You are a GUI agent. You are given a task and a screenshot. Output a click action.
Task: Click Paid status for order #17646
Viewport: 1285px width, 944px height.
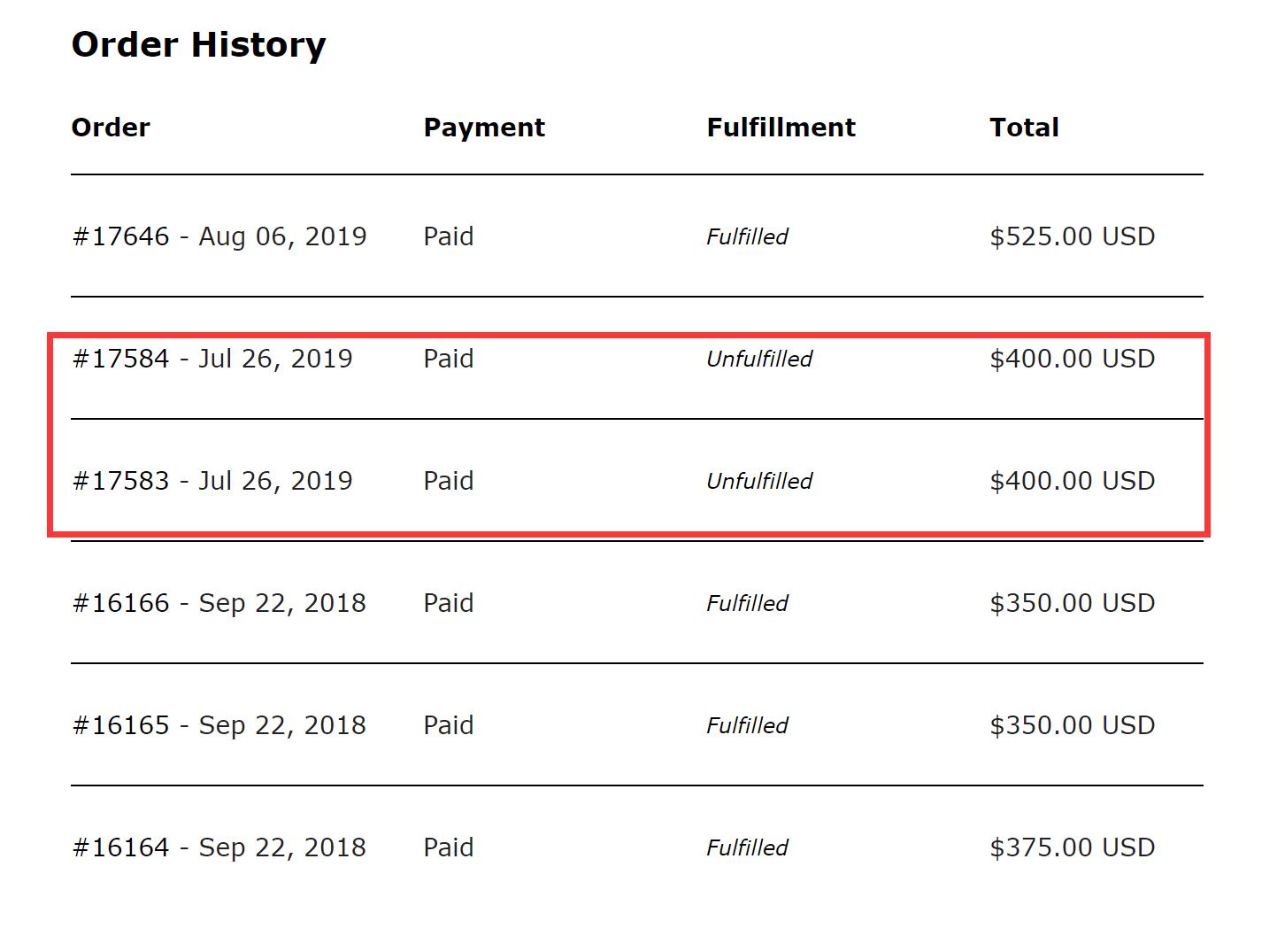[x=448, y=236]
